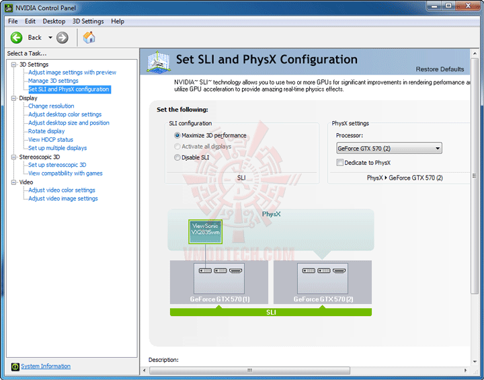Open the Desktop menu
Image resolution: width=484 pixels, height=380 pixels.
coord(54,22)
